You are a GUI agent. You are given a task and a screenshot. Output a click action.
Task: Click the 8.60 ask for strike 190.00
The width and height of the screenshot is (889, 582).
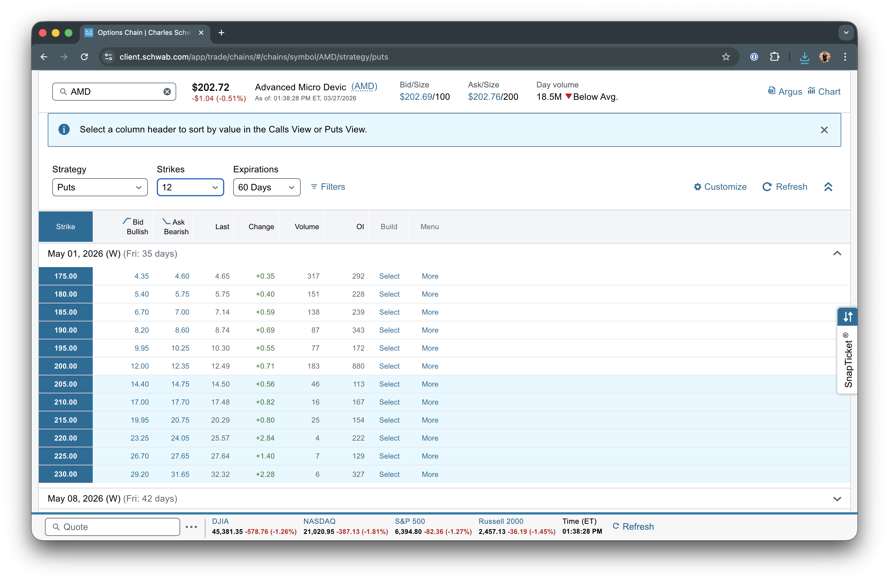(x=182, y=330)
